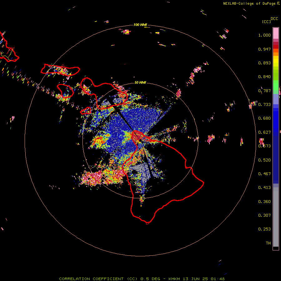Click the 0.893 scale value
The height and width of the screenshot is (281, 281).
264,63
